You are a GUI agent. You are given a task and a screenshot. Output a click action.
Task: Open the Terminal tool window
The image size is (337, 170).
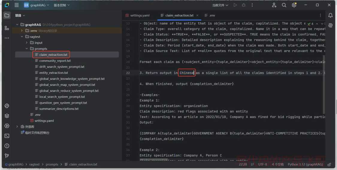[x=7, y=136]
